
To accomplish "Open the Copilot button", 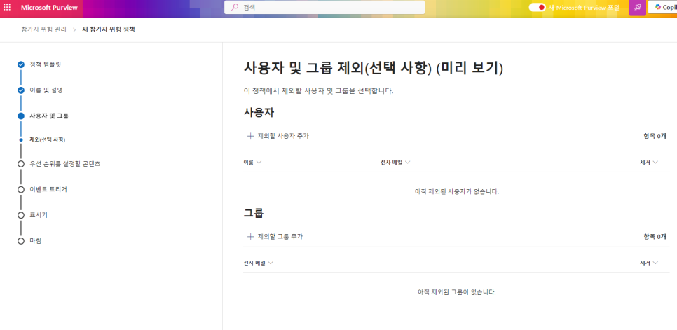I will (x=663, y=7).
